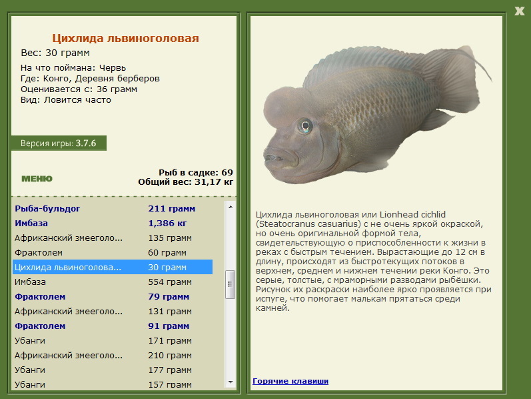This screenshot has width=531, height=399.
Task: Close the fish info window with X
Action: tap(520, 11)
